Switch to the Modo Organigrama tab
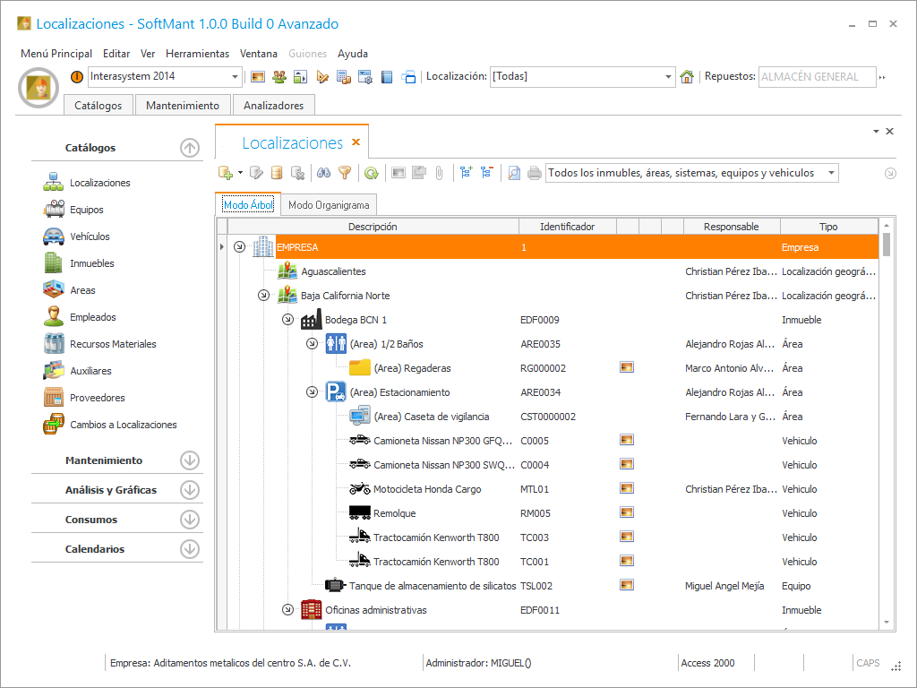 click(x=329, y=205)
